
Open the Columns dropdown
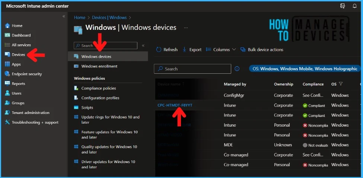click(221, 50)
